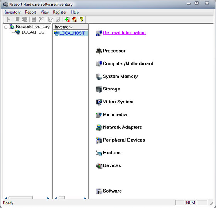
Task: Select LOCALHOST in the Inventory list
Action: [72, 33]
